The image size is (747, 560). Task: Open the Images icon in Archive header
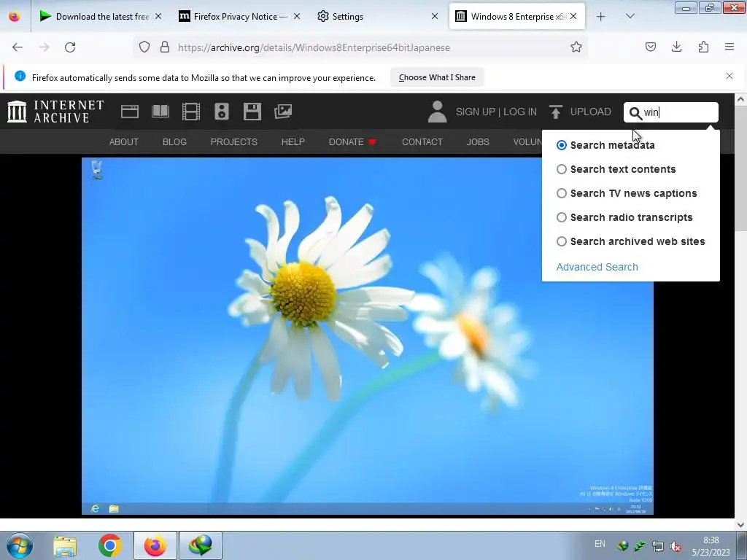click(282, 112)
